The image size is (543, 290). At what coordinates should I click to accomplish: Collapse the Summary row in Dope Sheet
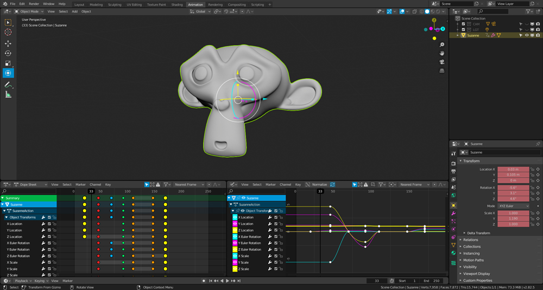coord(3,198)
